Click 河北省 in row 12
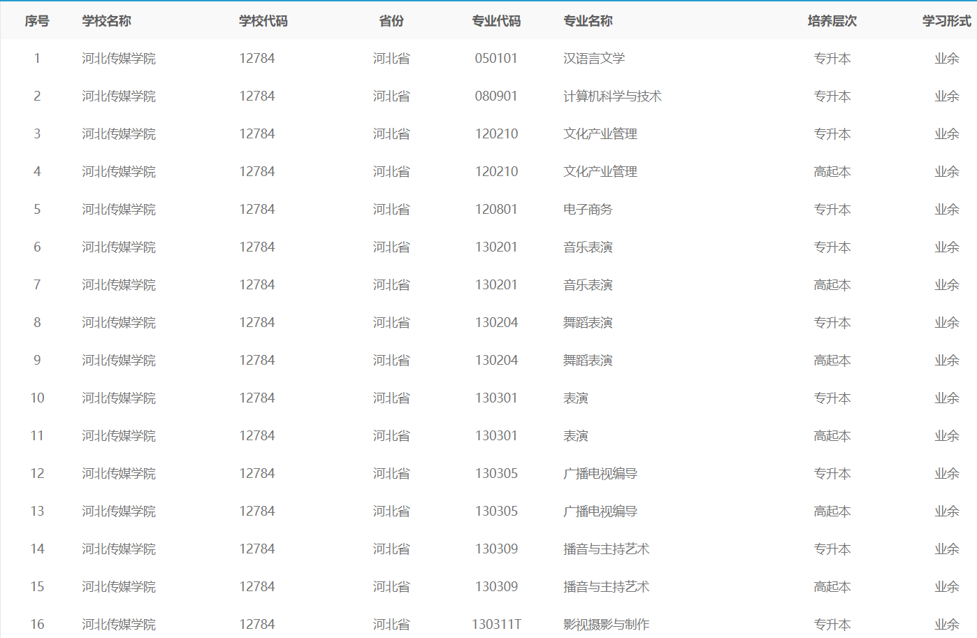Screen dimensions: 977x638 point(391,474)
